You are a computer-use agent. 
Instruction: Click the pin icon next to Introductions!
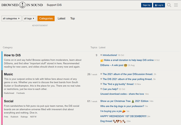coord(101,55)
